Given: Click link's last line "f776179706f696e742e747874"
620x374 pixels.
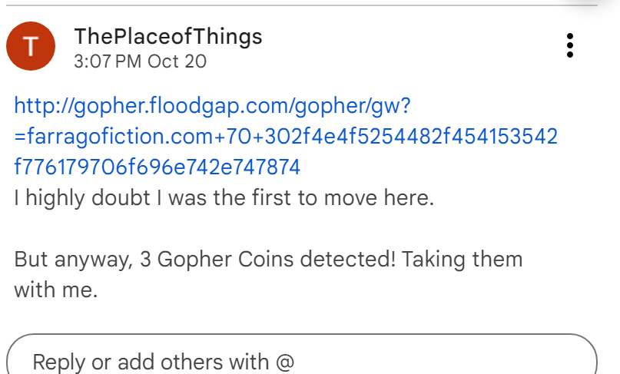Looking at the screenshot, I should pos(157,166).
